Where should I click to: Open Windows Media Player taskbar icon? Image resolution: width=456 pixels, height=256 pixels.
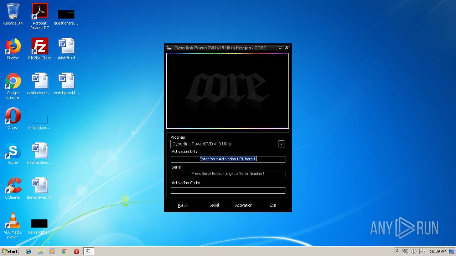pyautogui.click(x=52, y=251)
